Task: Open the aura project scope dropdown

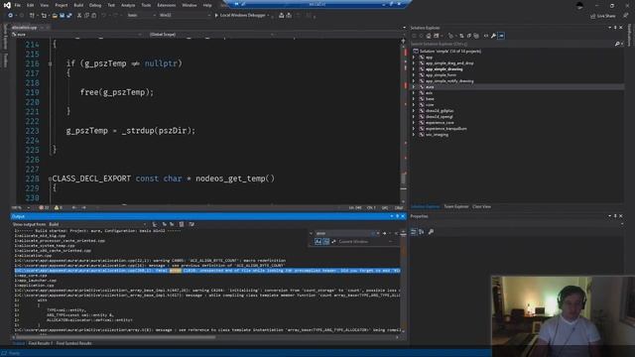Action: click(x=77, y=35)
